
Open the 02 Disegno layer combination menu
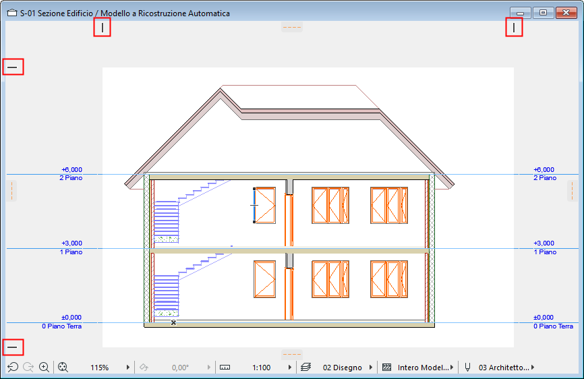371,367
